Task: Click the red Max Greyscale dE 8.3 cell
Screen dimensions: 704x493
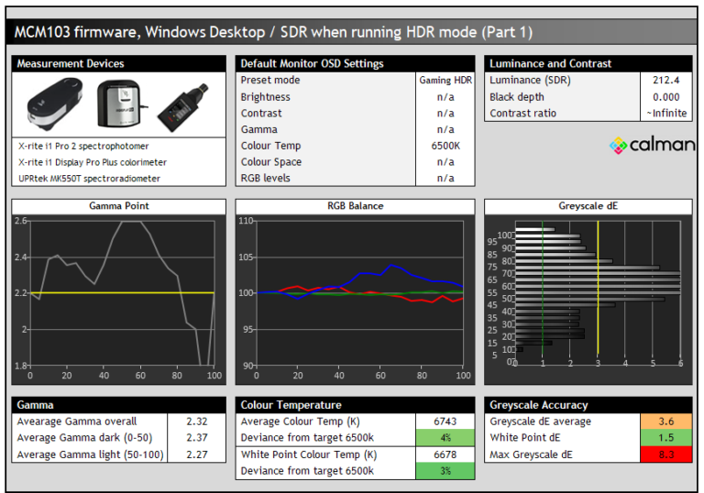Action: [666, 455]
